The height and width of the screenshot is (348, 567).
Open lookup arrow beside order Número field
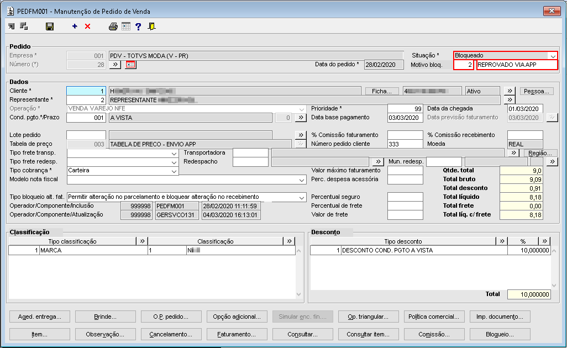tap(115, 65)
